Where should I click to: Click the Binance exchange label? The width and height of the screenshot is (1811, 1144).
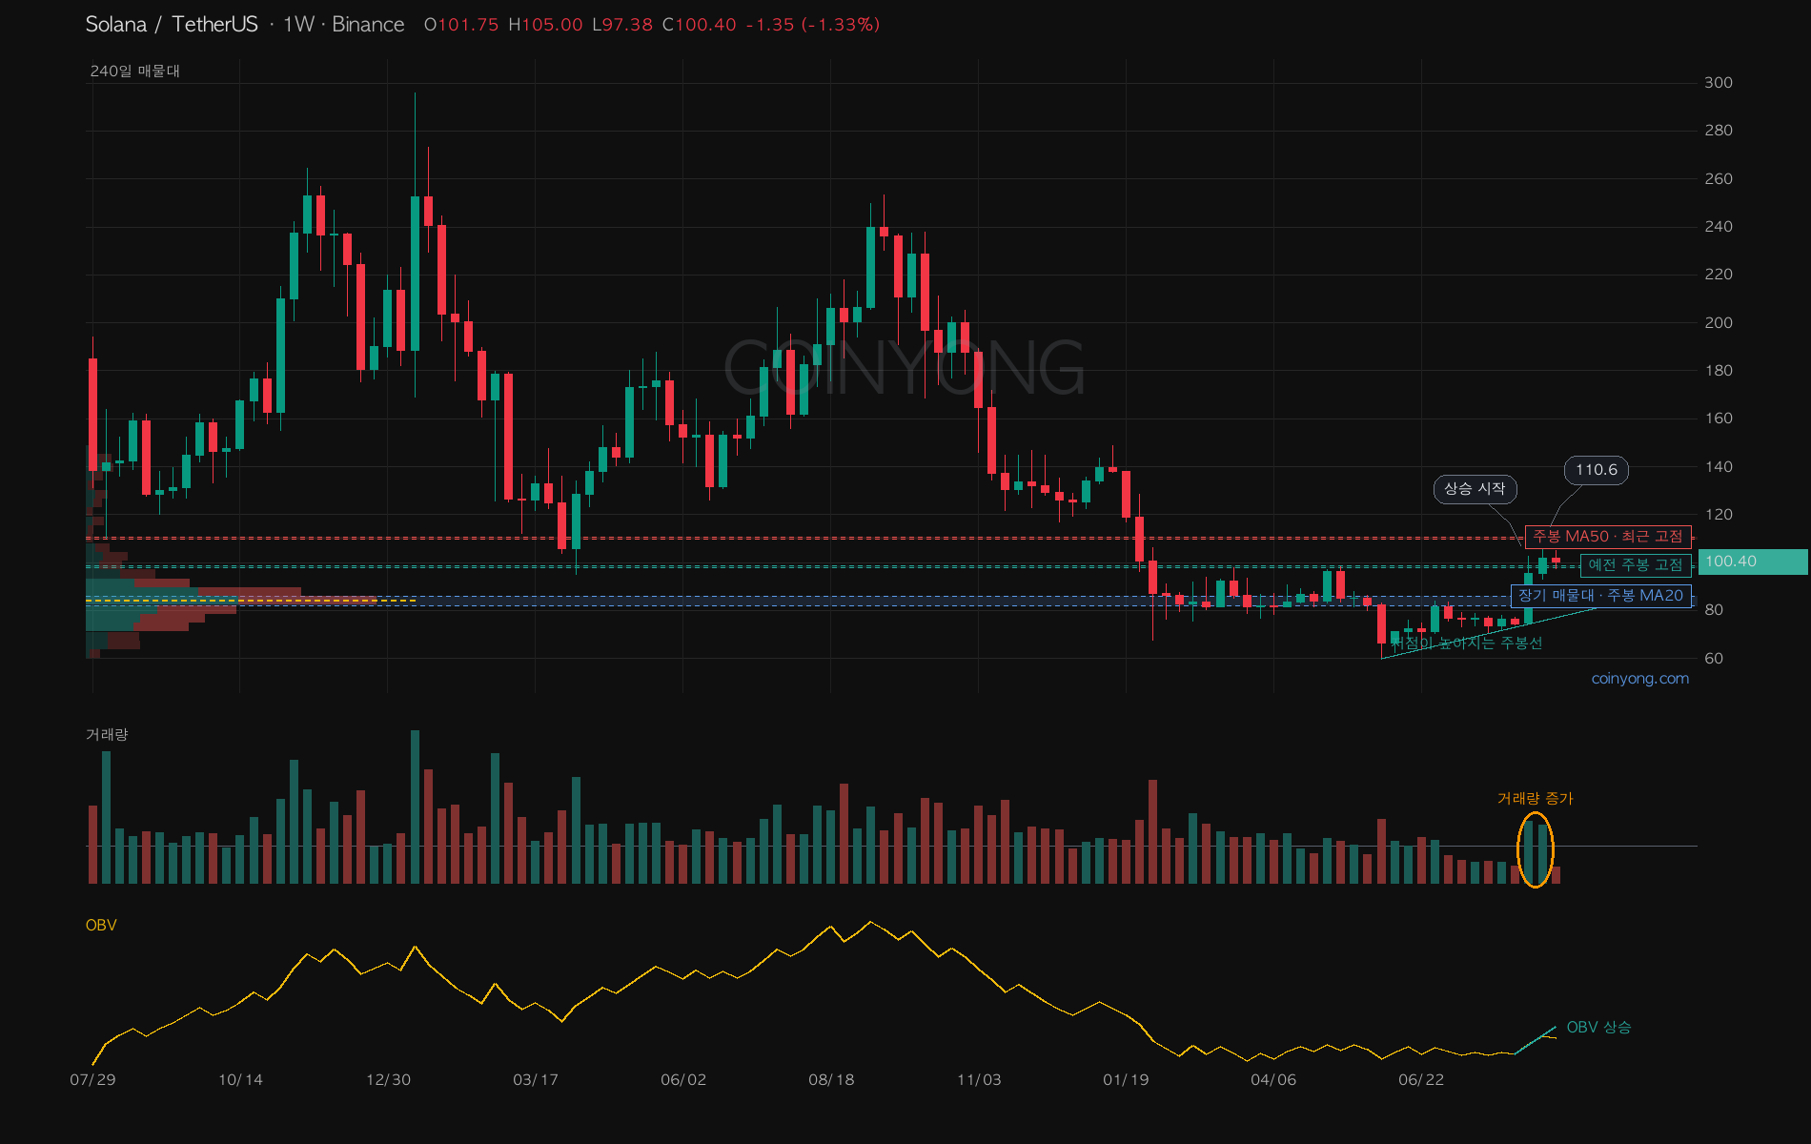[x=368, y=25]
